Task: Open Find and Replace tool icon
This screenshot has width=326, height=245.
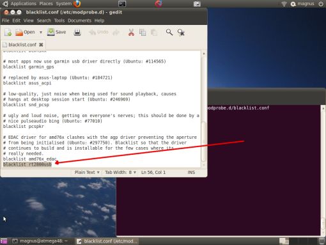Action: (x=181, y=32)
